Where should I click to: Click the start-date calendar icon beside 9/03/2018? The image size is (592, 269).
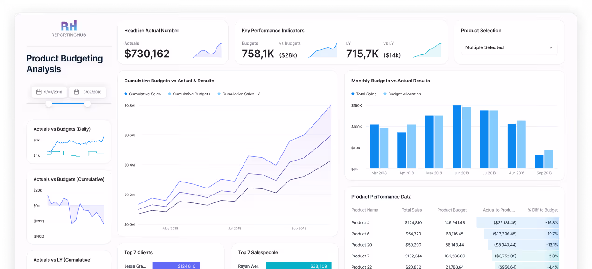pyautogui.click(x=38, y=92)
